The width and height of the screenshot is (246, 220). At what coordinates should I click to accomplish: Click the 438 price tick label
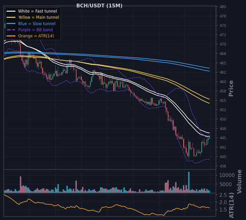pyautogui.click(x=223, y=166)
